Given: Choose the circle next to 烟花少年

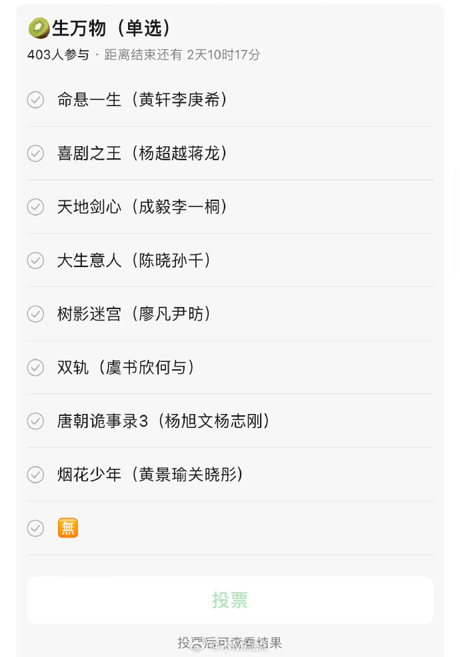Looking at the screenshot, I should coord(35,475).
